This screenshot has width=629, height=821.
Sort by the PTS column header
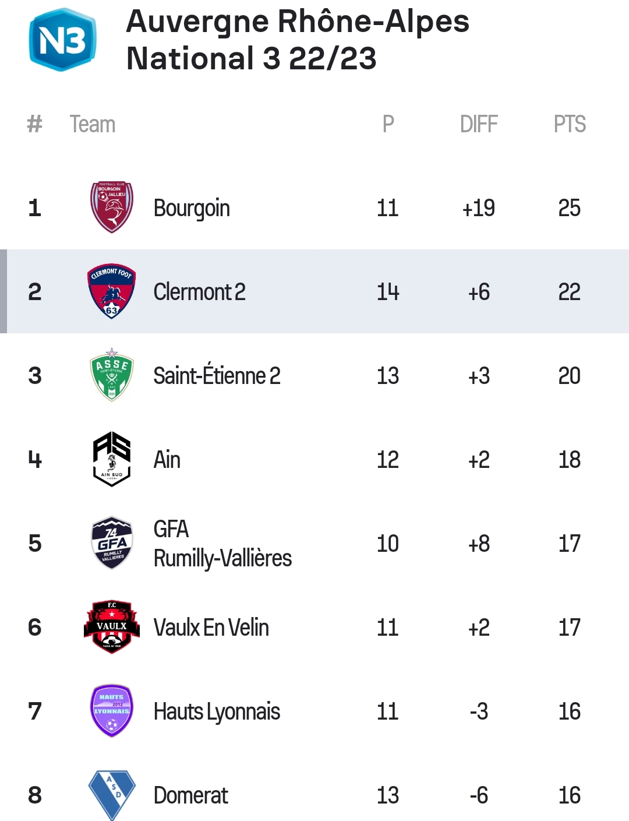tap(570, 124)
